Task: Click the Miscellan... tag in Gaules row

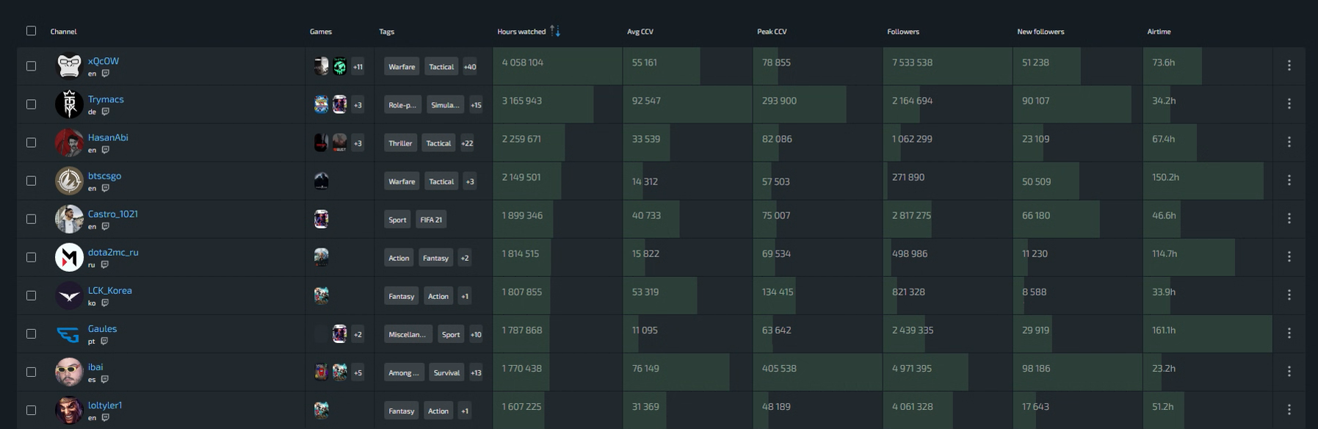Action: [x=407, y=334]
